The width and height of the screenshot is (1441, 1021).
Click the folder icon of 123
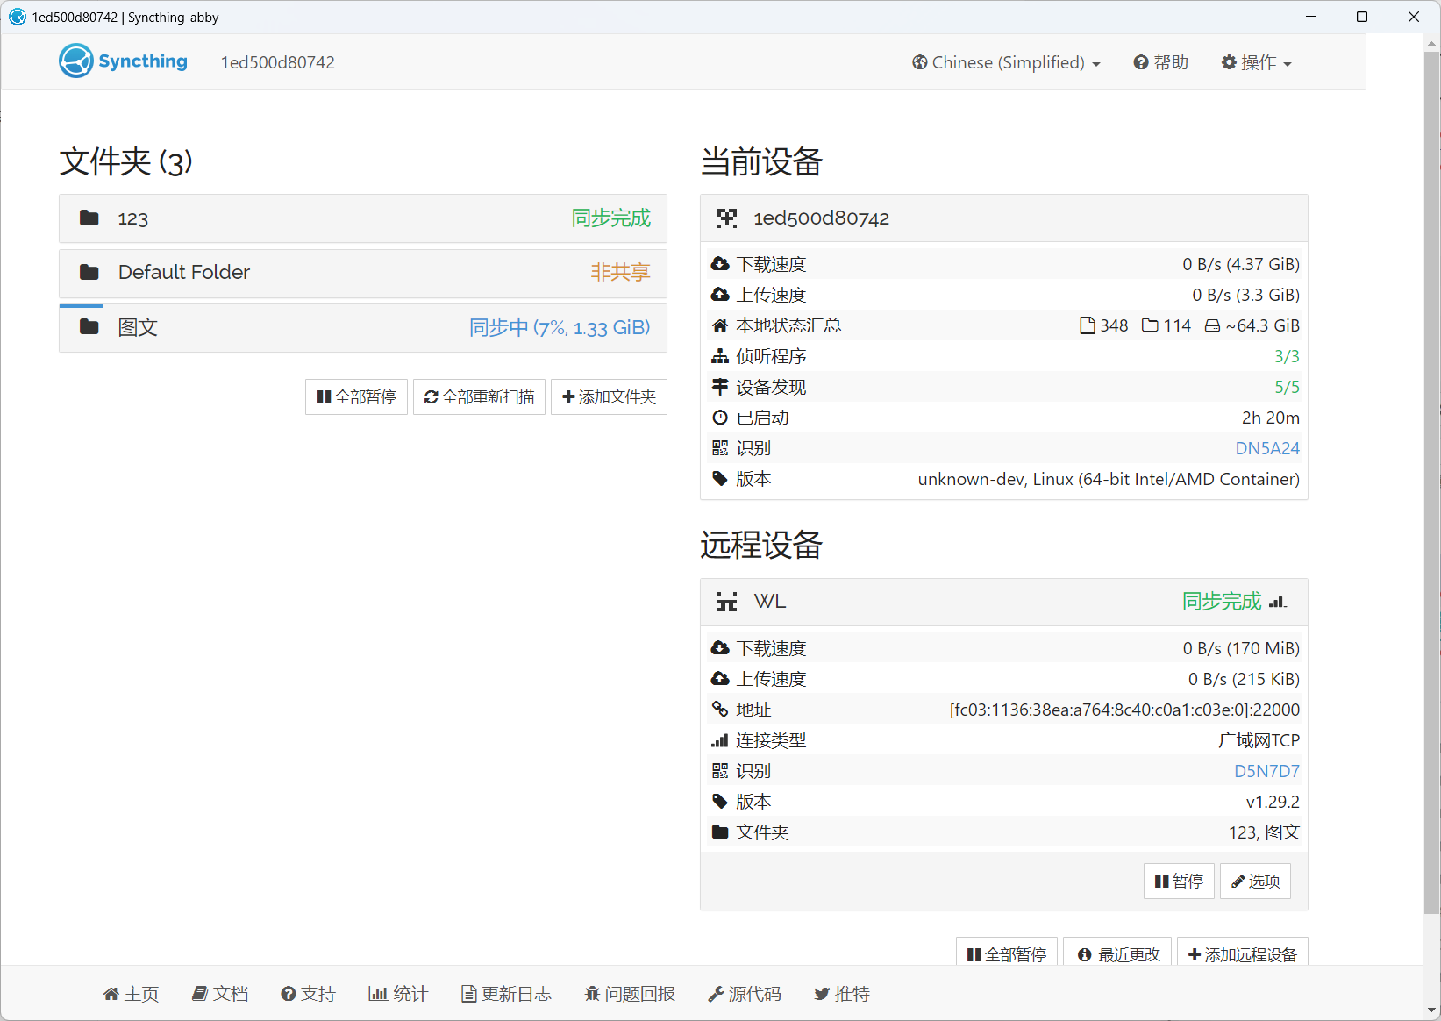pos(89,218)
